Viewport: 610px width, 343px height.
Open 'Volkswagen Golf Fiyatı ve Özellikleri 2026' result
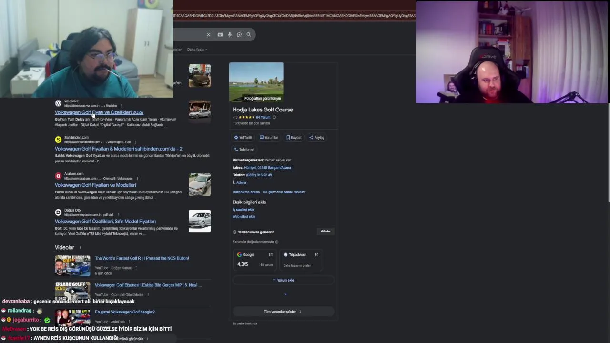pos(99,112)
